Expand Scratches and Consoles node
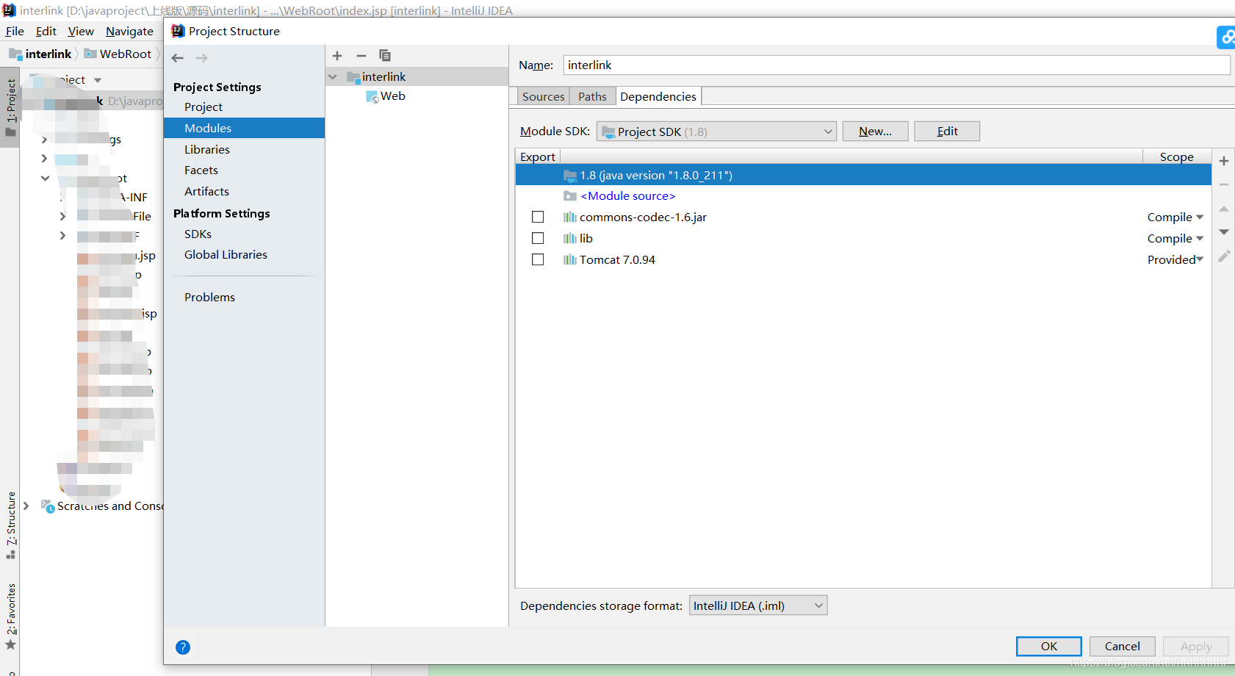 (26, 506)
